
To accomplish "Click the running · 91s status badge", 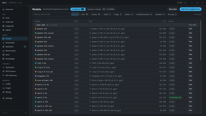I will tap(175, 97).
